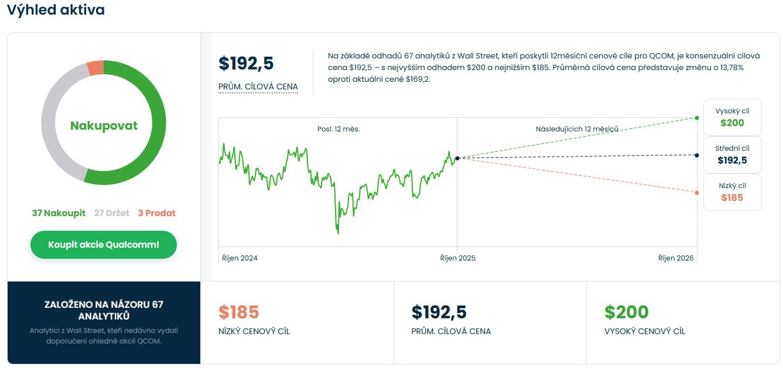
Task: Click the current price dot on chart
Action: 457,158
